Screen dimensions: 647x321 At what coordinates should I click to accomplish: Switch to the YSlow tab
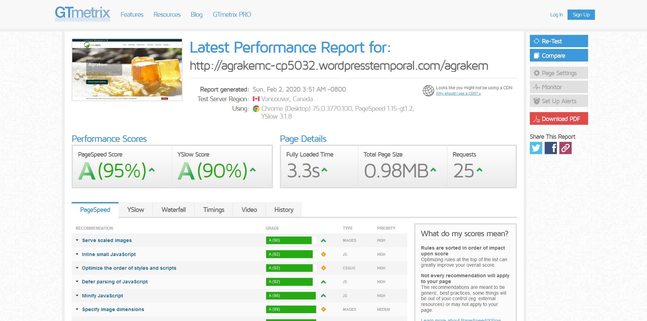(136, 210)
